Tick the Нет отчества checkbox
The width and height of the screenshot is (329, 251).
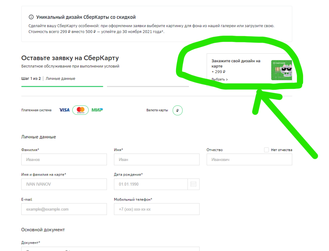click(x=266, y=150)
